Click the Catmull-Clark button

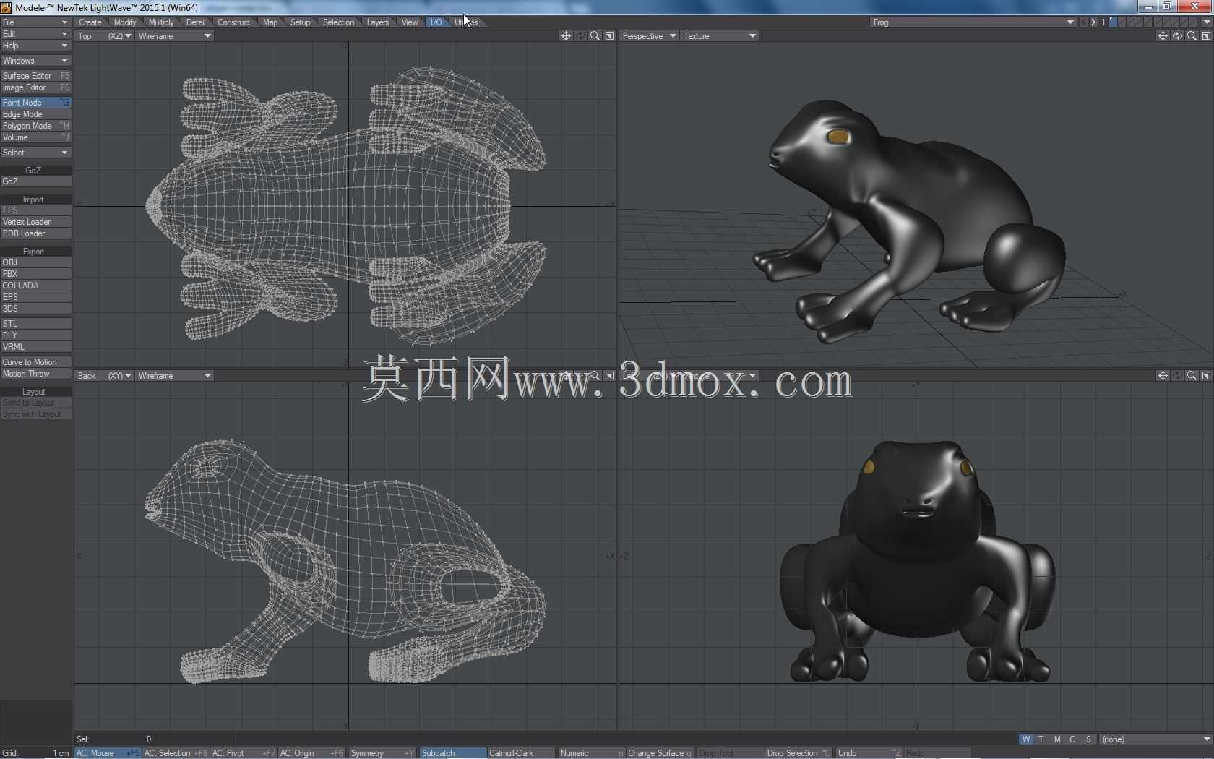[521, 753]
